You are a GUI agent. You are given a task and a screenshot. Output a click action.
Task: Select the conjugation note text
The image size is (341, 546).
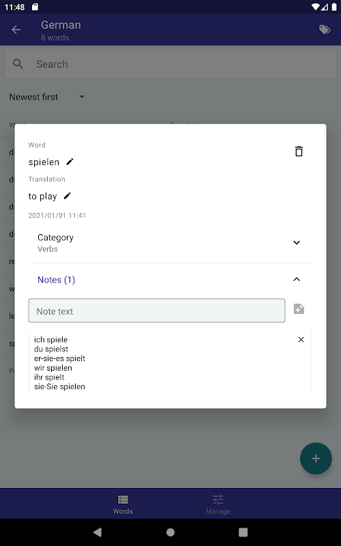pos(59,363)
